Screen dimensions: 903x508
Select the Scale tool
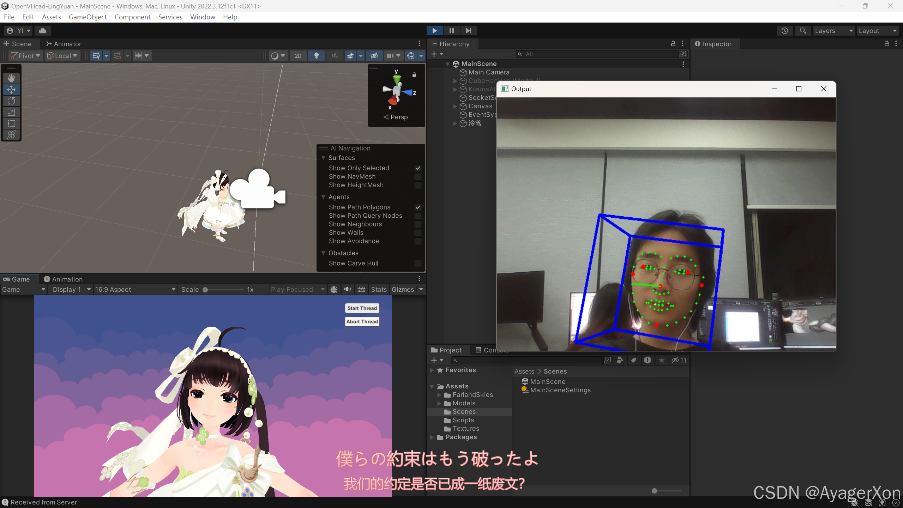coord(11,112)
